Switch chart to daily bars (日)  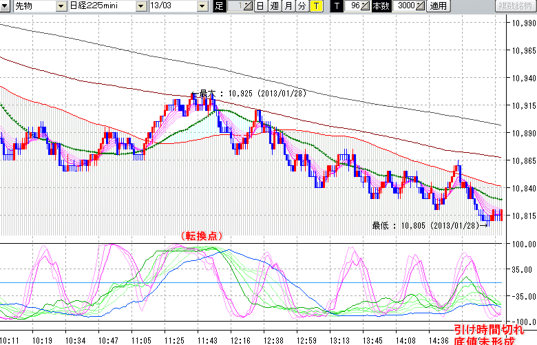click(260, 6)
